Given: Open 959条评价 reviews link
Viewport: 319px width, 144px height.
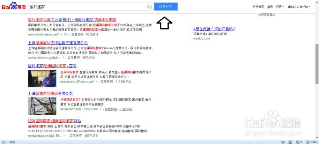Looking at the screenshot, I should [x=92, y=136].
